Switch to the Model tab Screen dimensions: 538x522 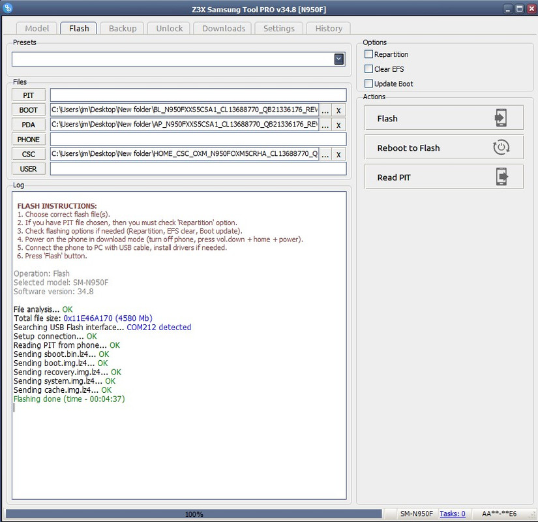pyautogui.click(x=37, y=28)
